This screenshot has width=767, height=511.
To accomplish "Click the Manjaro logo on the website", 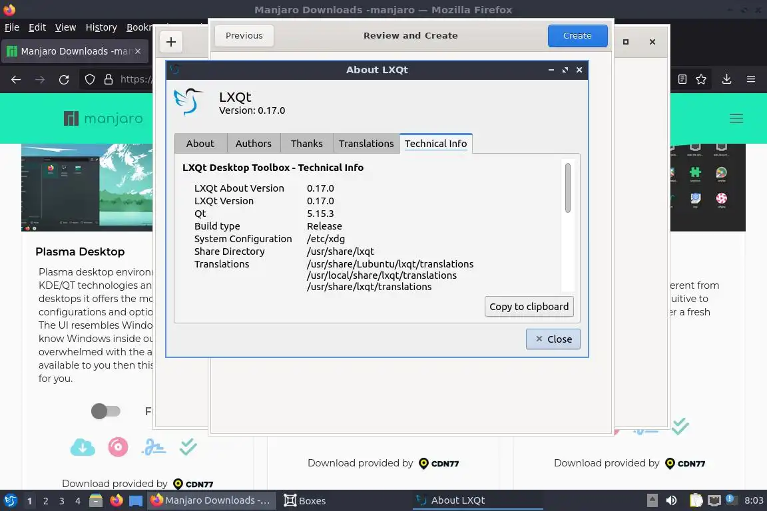I will pyautogui.click(x=103, y=118).
